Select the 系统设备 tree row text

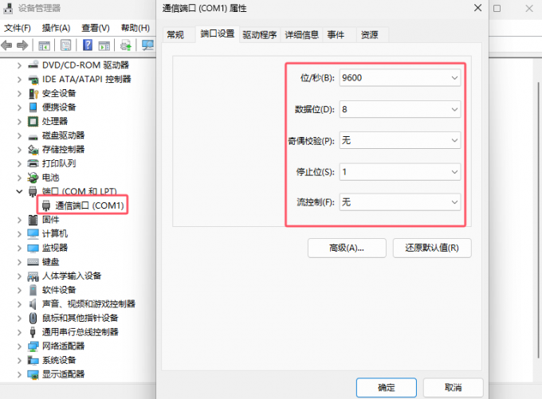(x=59, y=360)
